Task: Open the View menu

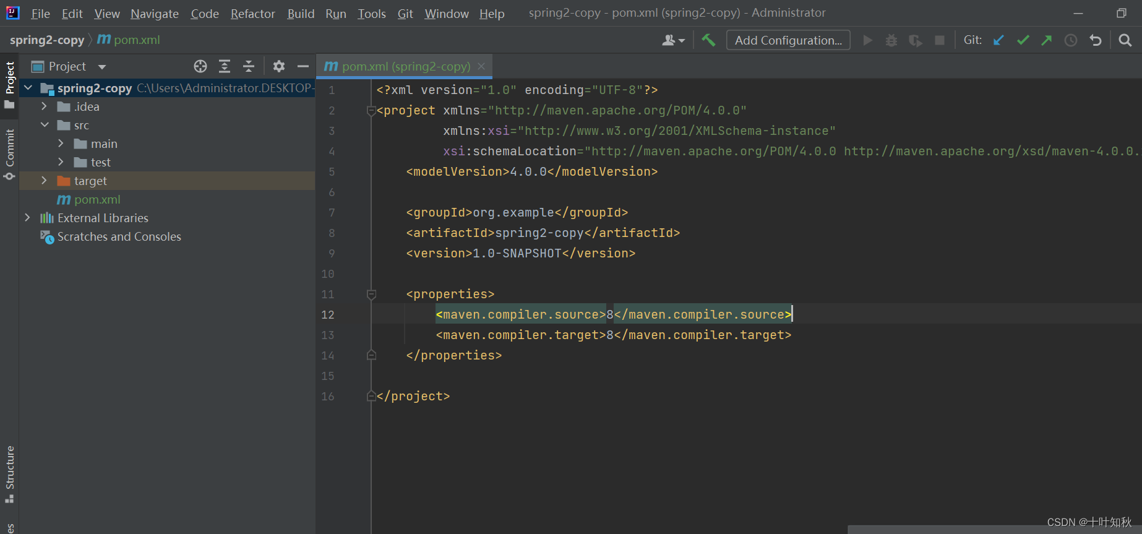Action: (x=107, y=14)
